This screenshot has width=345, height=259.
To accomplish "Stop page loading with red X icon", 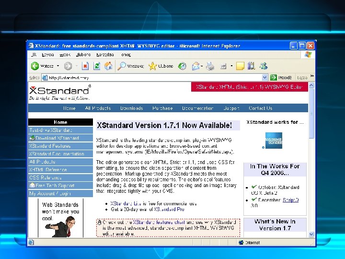I will (x=85, y=66).
